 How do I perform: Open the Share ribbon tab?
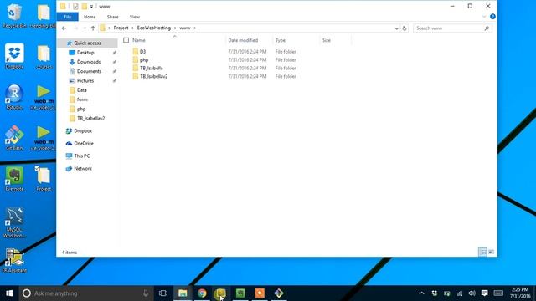tap(112, 17)
